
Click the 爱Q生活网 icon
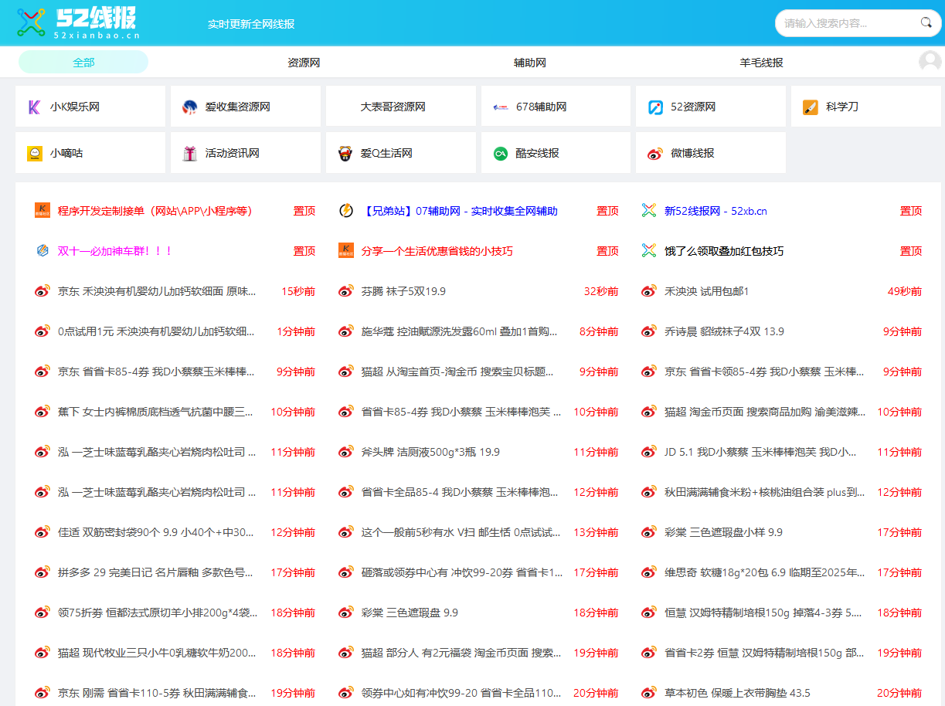coord(345,153)
